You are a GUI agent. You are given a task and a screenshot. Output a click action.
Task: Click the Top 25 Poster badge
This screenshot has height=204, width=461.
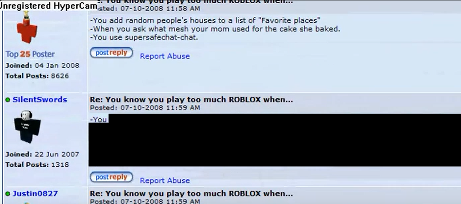coord(30,54)
